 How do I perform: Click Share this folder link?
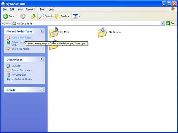(20, 49)
